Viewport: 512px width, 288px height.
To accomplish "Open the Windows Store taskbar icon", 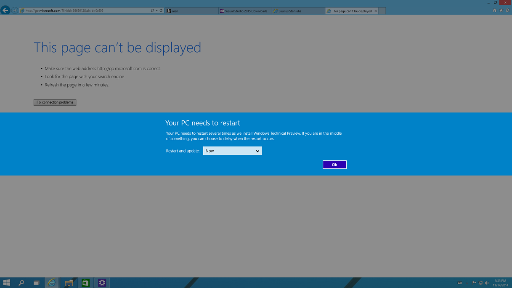I will (85, 283).
